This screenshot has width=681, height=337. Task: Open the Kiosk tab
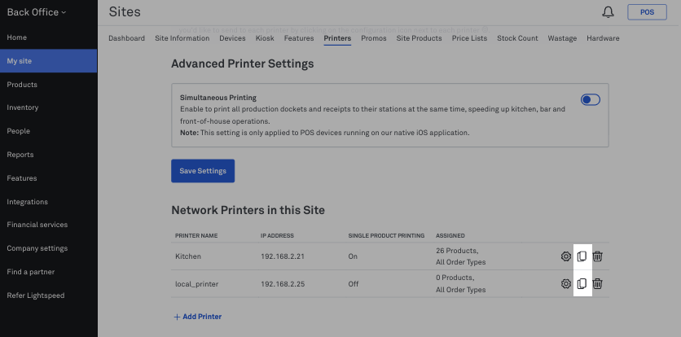click(x=265, y=38)
